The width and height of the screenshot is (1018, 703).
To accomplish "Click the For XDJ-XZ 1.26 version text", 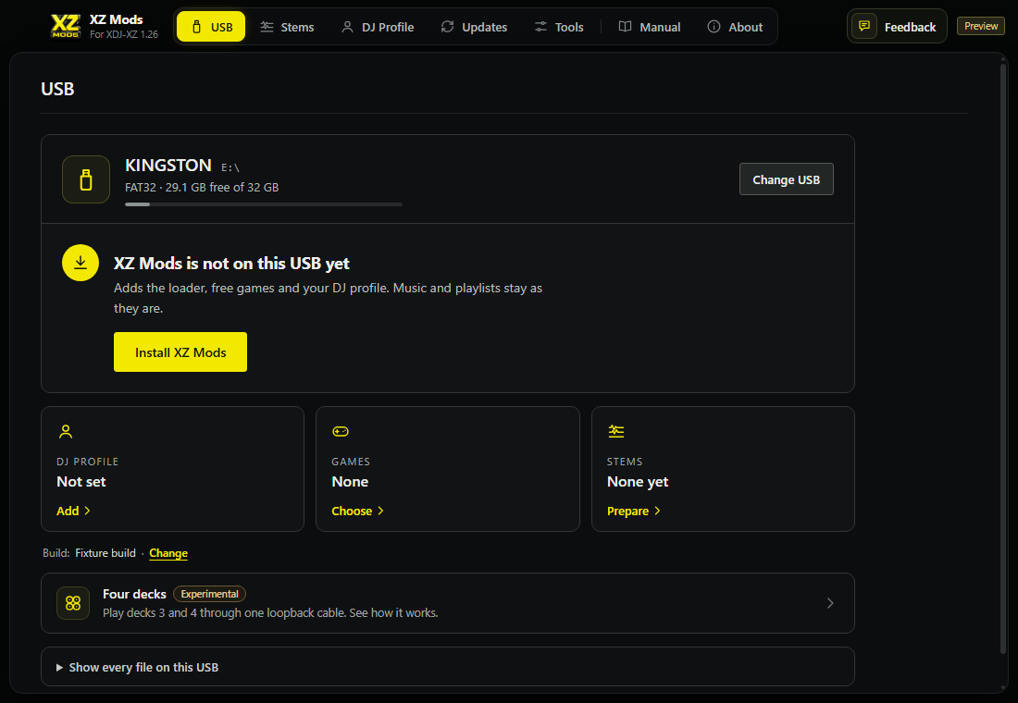I will tap(124, 34).
